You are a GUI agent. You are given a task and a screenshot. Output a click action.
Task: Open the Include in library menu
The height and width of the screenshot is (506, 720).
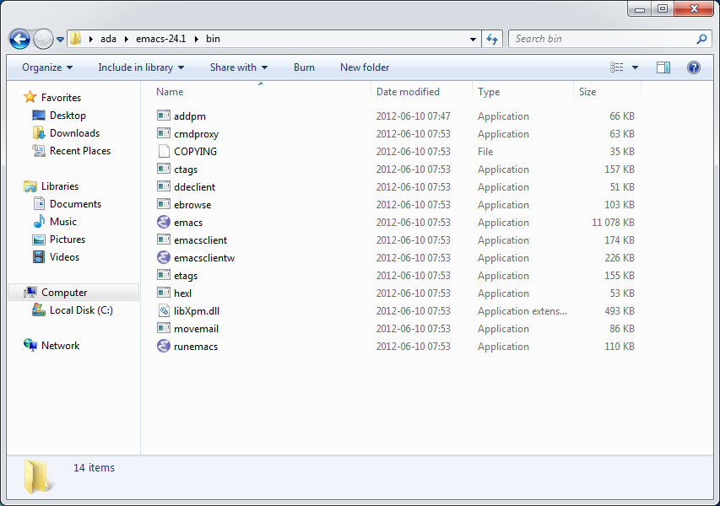click(141, 67)
